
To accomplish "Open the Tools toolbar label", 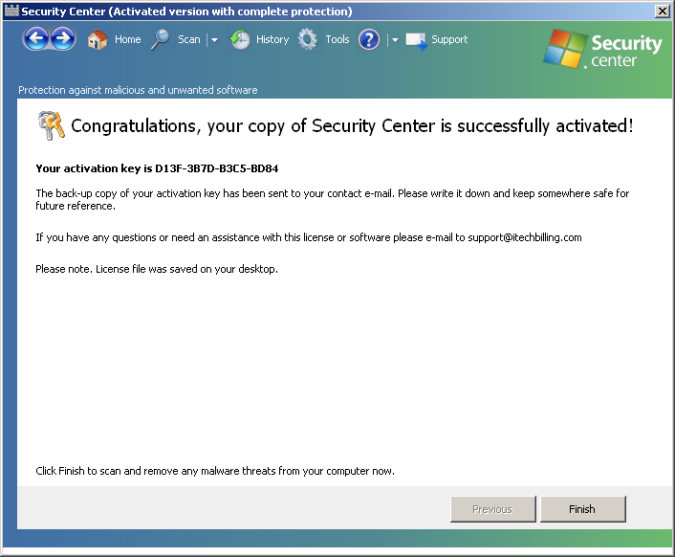I will pyautogui.click(x=337, y=39).
